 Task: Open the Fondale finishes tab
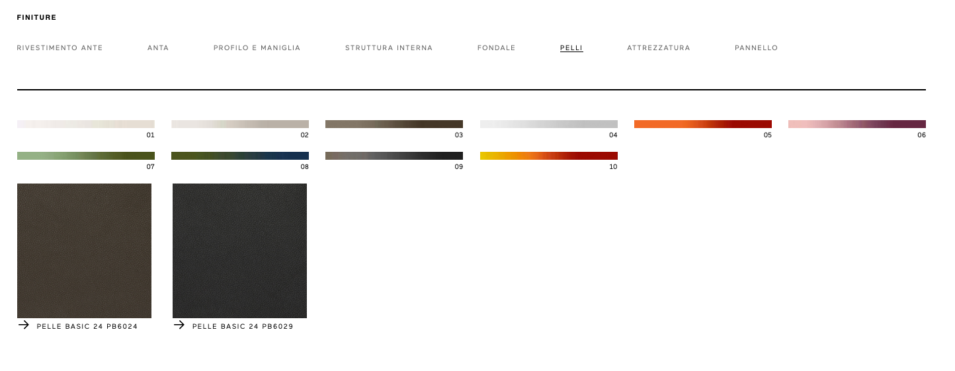[496, 48]
